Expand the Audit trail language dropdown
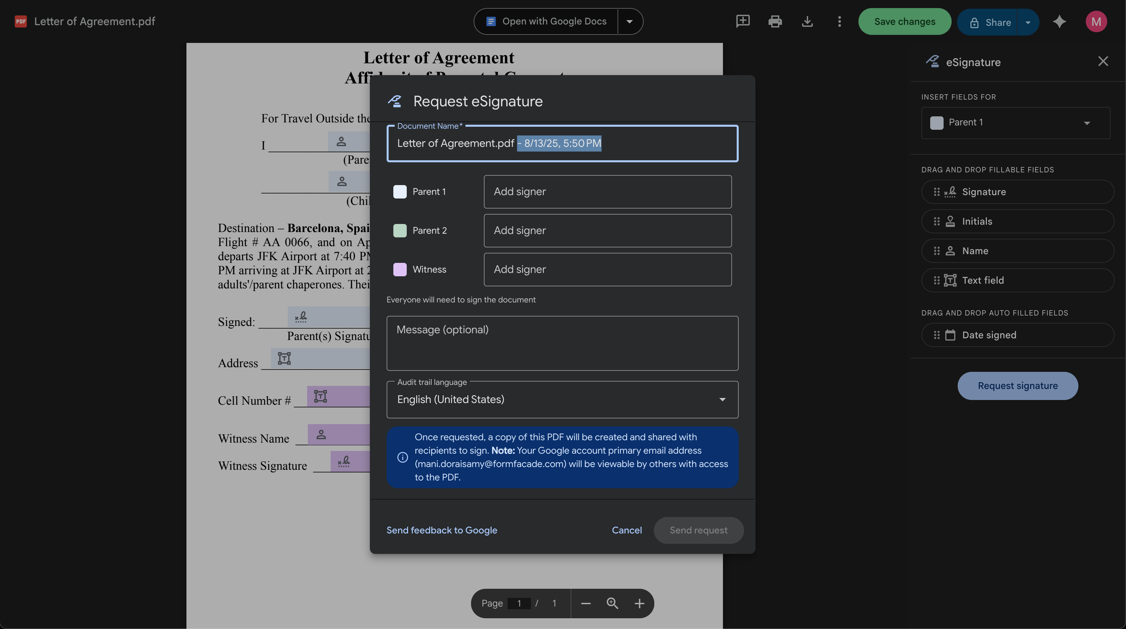The image size is (1126, 629). point(722,399)
